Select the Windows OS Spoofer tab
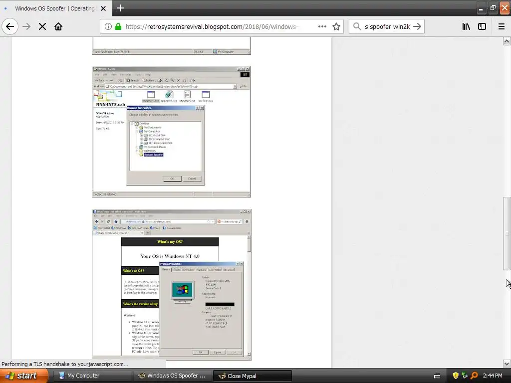Viewport: 511px width, 383px height. click(x=55, y=8)
